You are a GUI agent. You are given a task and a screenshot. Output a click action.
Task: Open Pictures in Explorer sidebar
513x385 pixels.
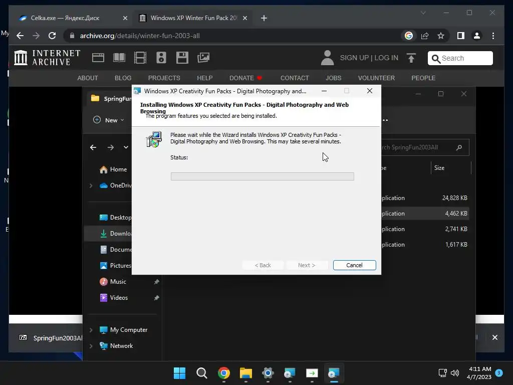tap(115, 266)
